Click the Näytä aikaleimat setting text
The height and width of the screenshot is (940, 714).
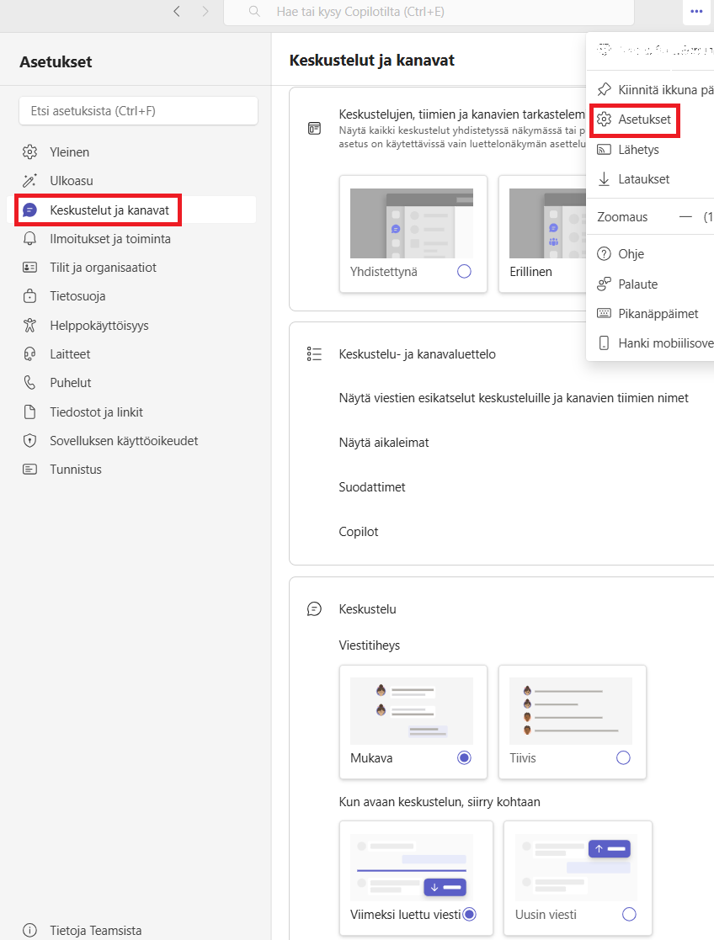[x=384, y=443]
